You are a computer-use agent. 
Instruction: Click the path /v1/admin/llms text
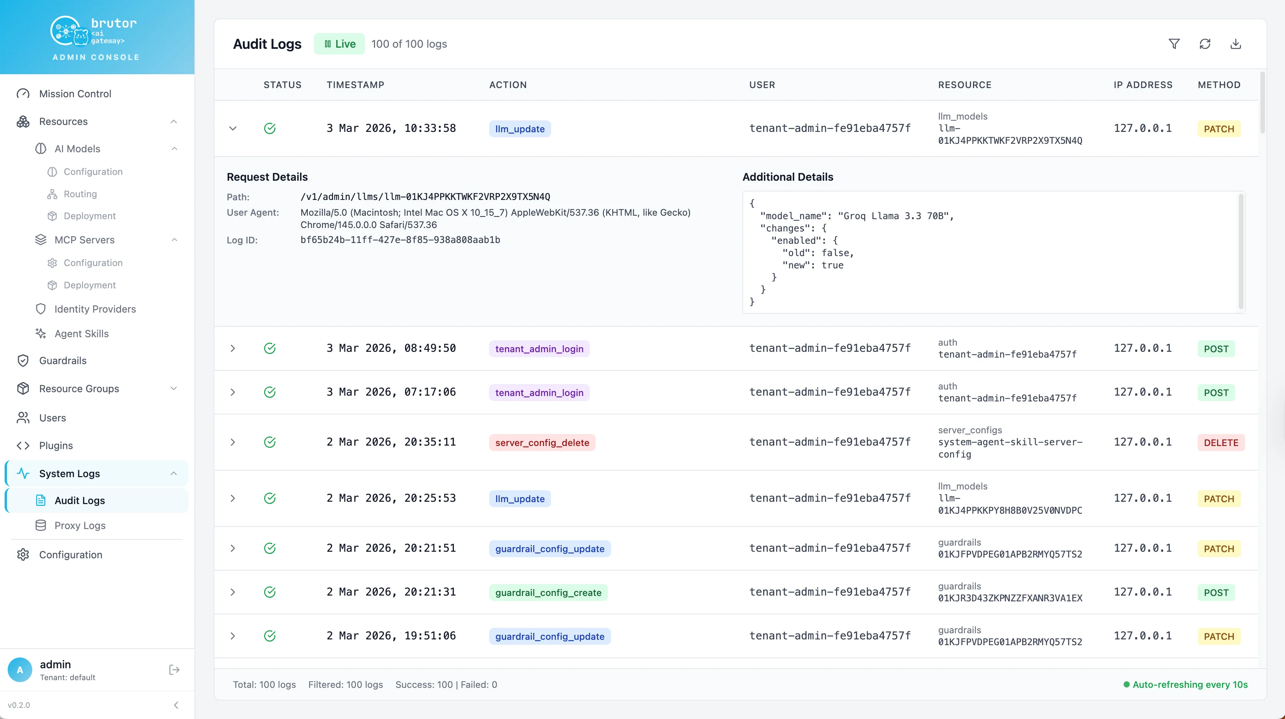tap(425, 196)
